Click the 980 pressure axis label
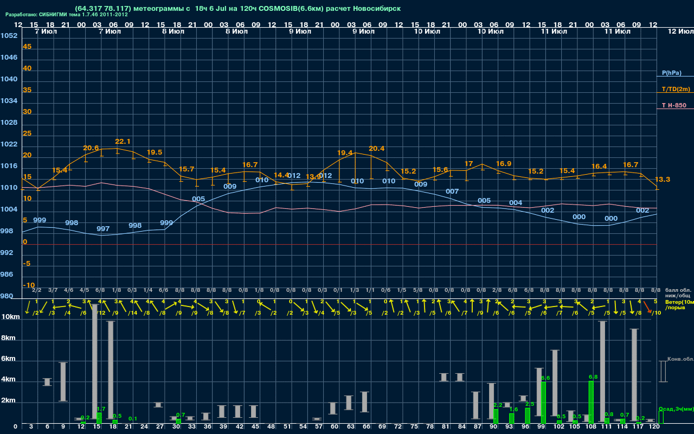Viewport: 694px width, 434px height. 7,296
